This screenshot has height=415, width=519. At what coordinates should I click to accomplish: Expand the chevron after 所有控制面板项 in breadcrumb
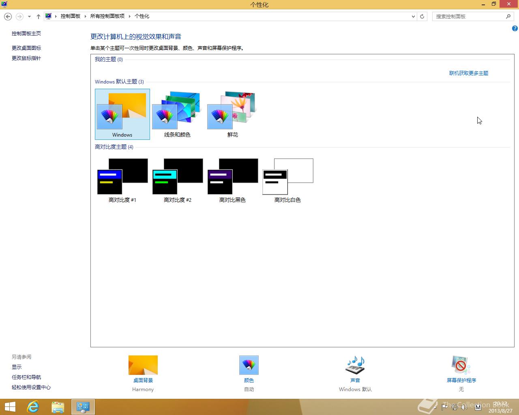[130, 16]
